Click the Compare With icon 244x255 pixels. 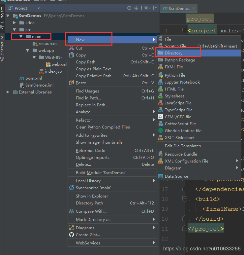click(72, 211)
